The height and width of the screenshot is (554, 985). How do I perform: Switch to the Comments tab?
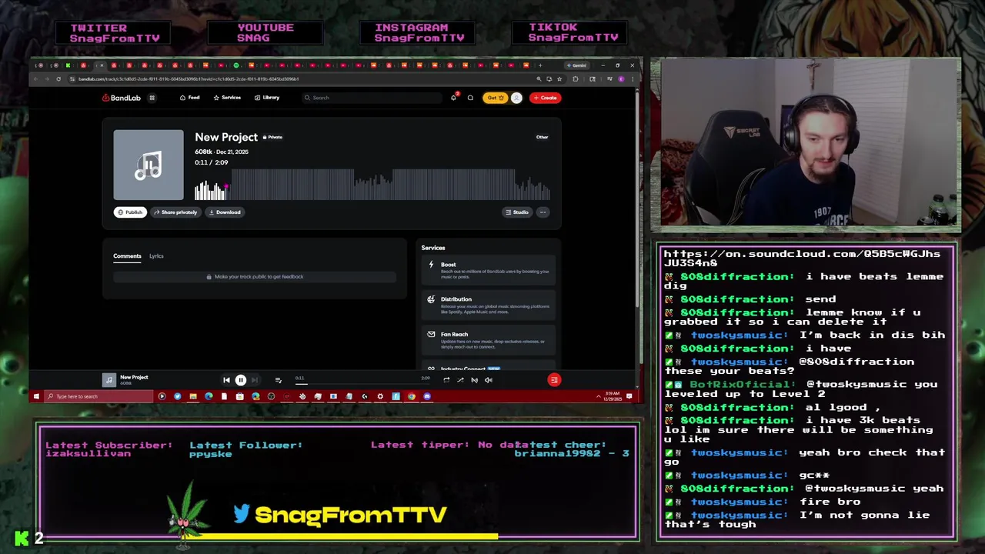click(127, 256)
